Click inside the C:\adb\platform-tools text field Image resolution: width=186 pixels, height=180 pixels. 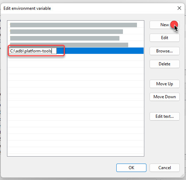tap(33, 51)
